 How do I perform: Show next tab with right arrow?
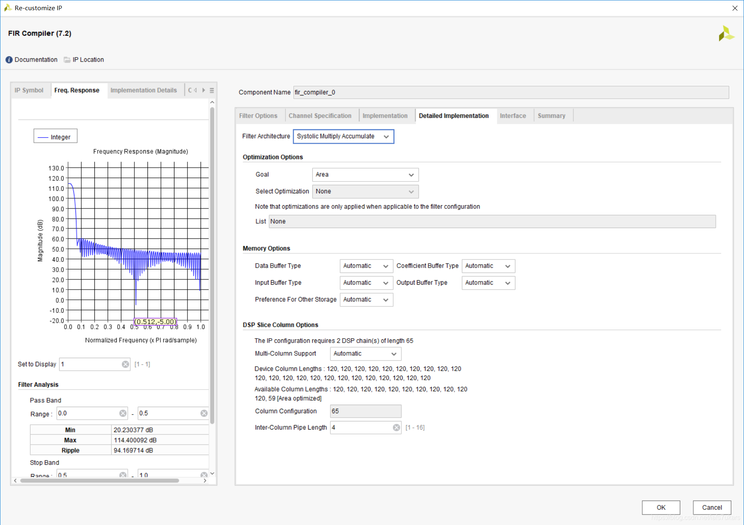(x=203, y=90)
